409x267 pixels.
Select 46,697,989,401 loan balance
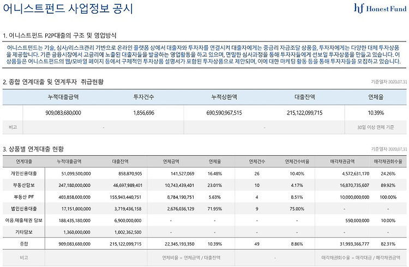[128, 185]
